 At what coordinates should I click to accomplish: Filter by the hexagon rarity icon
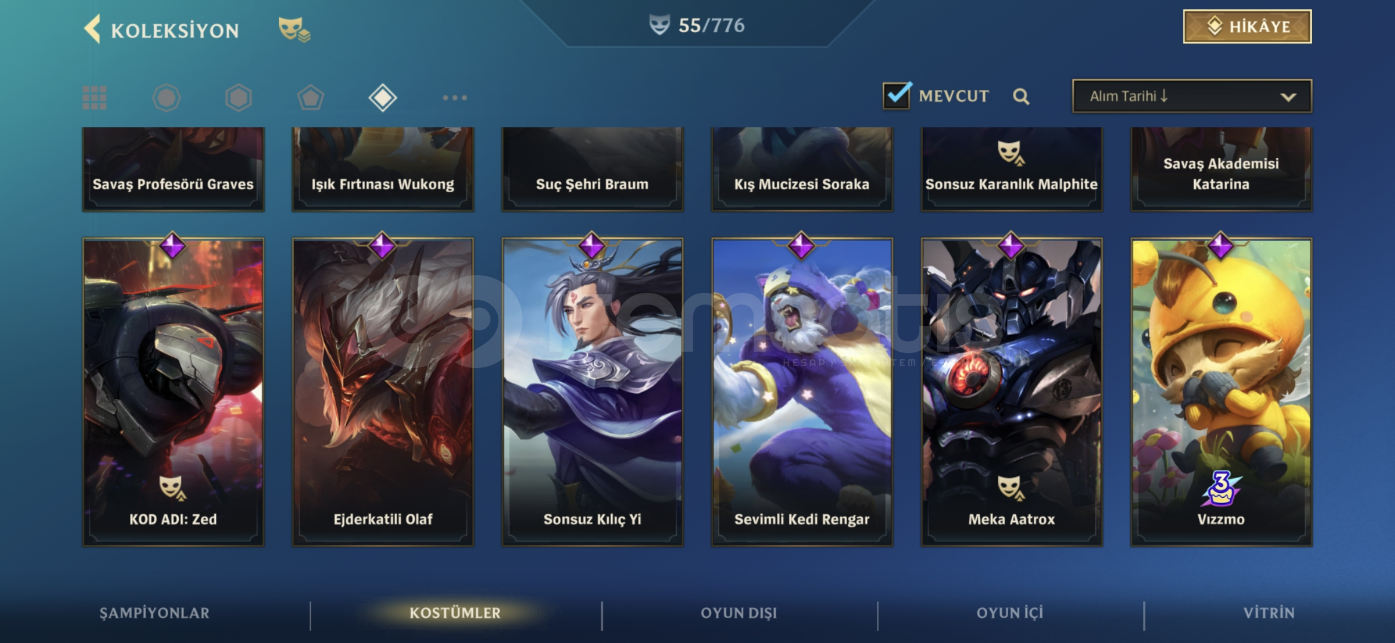[x=238, y=98]
